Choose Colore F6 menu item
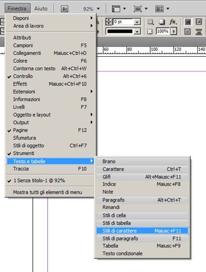This screenshot has height=272, width=206. pos(51,61)
